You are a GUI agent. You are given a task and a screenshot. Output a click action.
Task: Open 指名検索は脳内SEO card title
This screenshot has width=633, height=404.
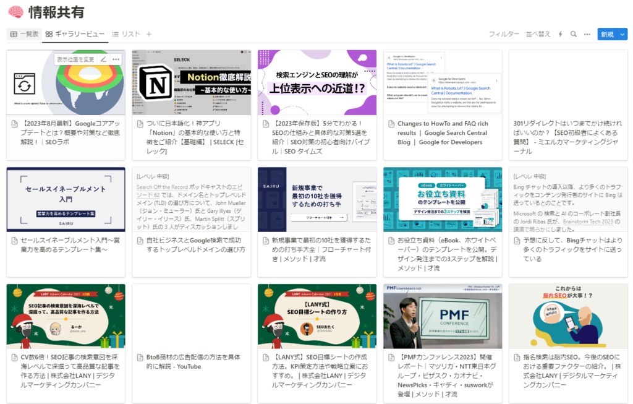point(572,371)
